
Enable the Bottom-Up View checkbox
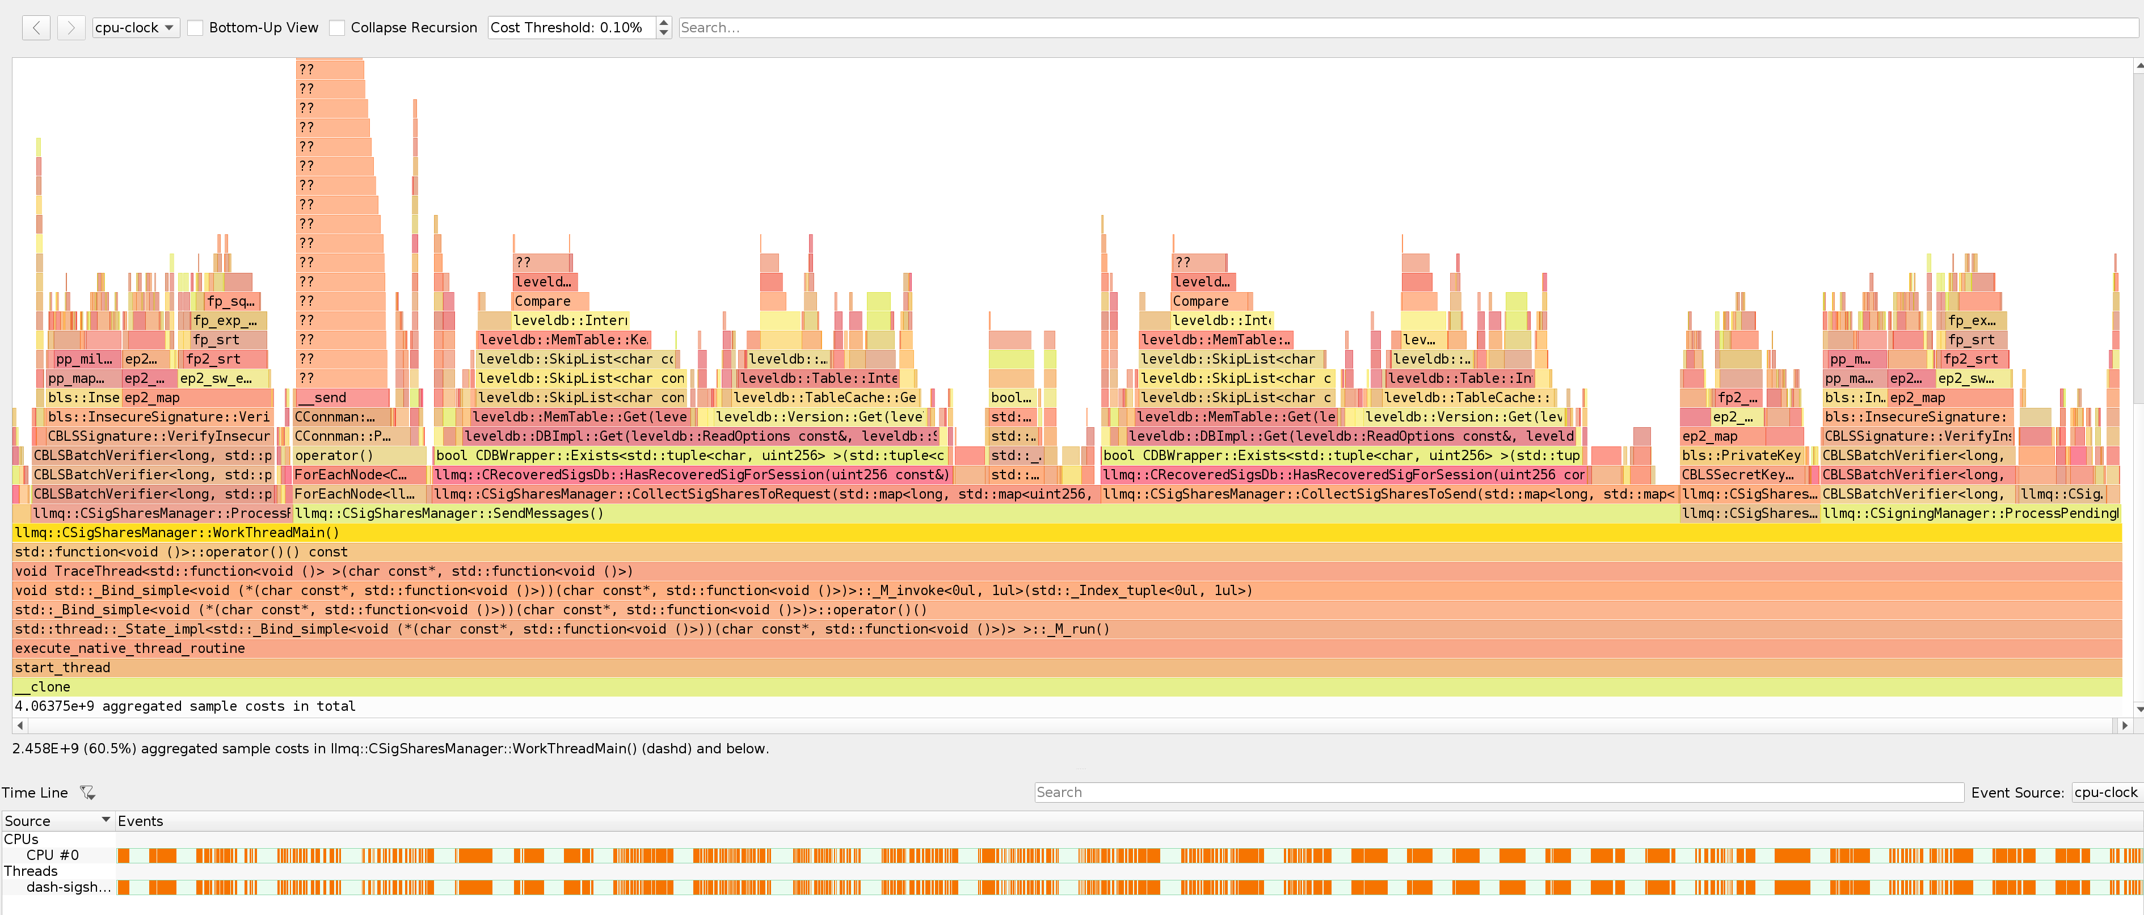(x=196, y=27)
